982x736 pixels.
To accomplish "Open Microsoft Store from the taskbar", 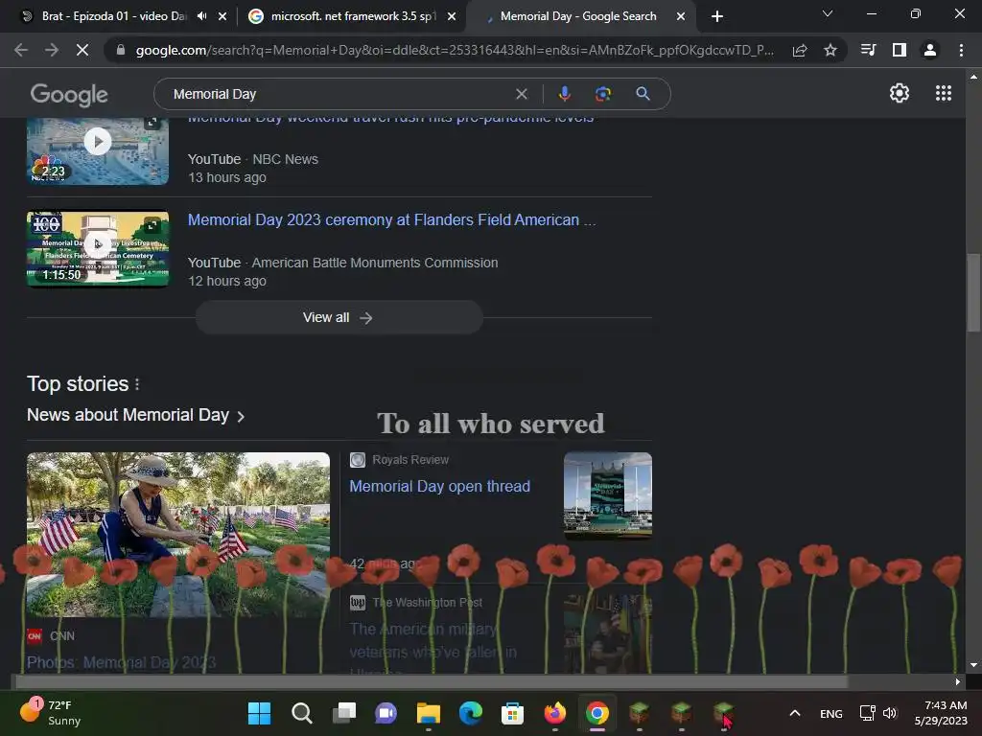I will (x=512, y=713).
